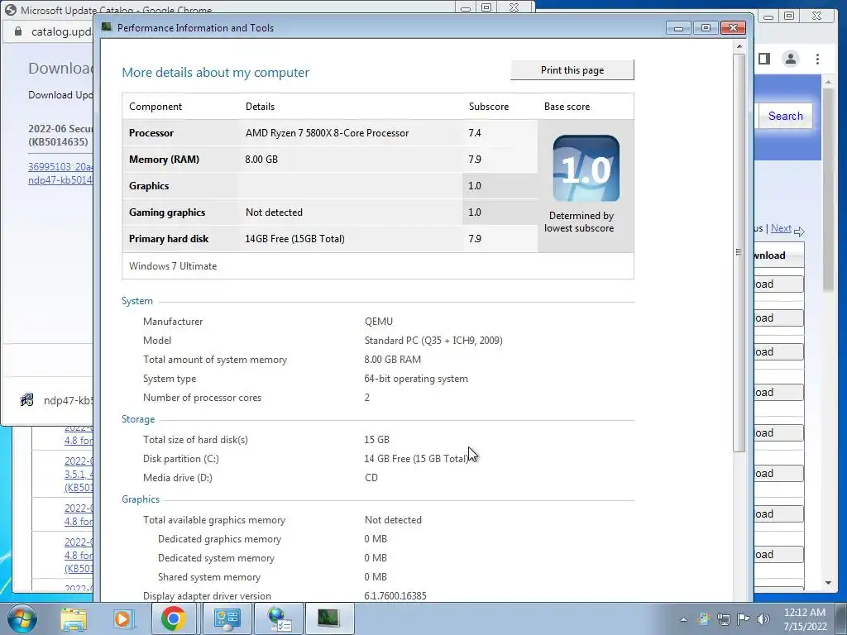Open the clock showing 12:12 AM
The image size is (847, 635).
805,619
